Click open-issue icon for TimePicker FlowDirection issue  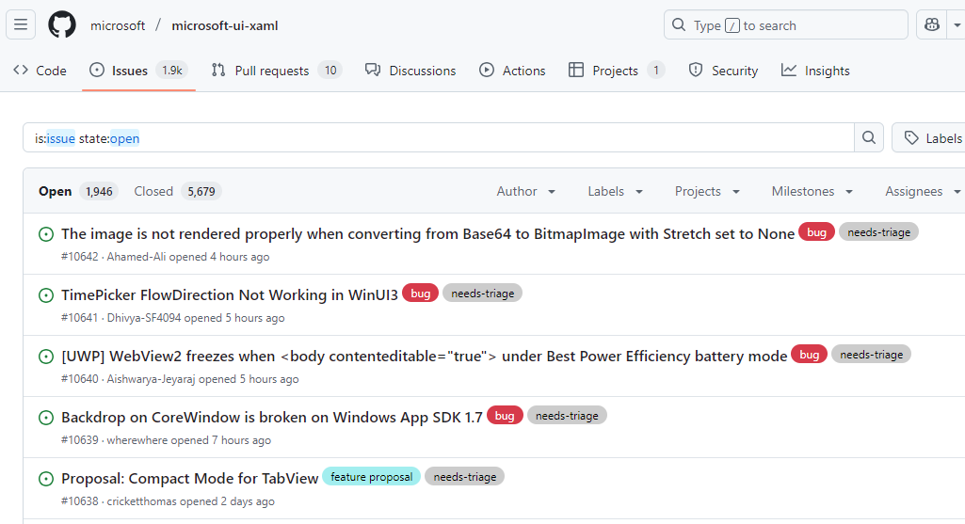click(x=46, y=295)
